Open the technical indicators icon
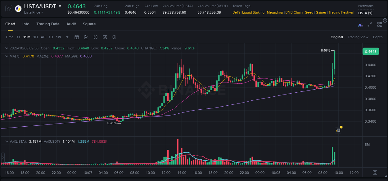The image size is (388, 181). point(105,37)
